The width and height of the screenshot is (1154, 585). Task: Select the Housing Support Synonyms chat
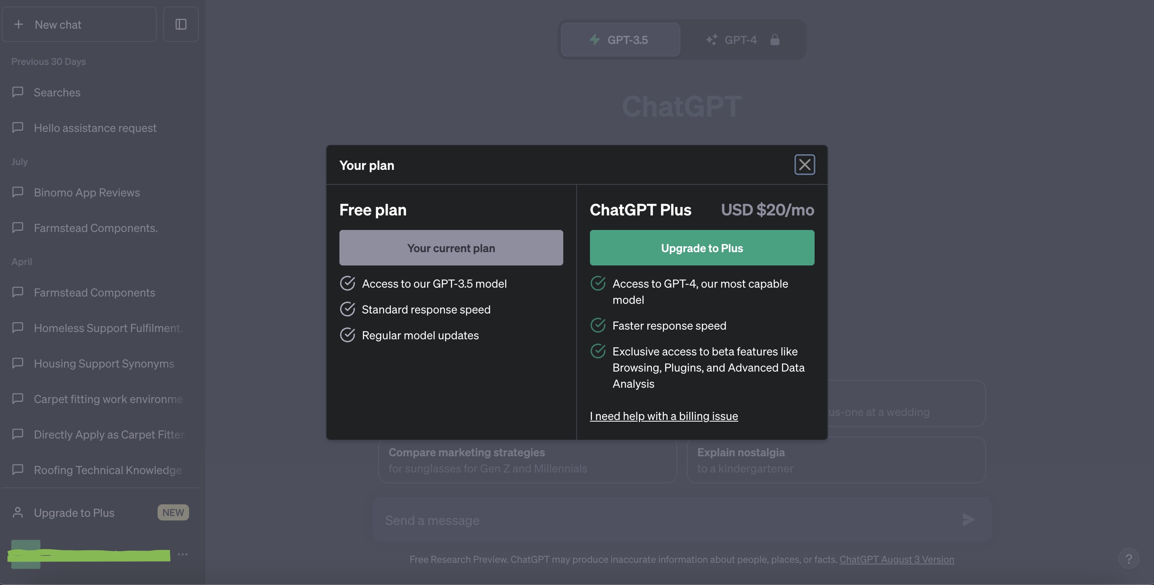coord(104,364)
